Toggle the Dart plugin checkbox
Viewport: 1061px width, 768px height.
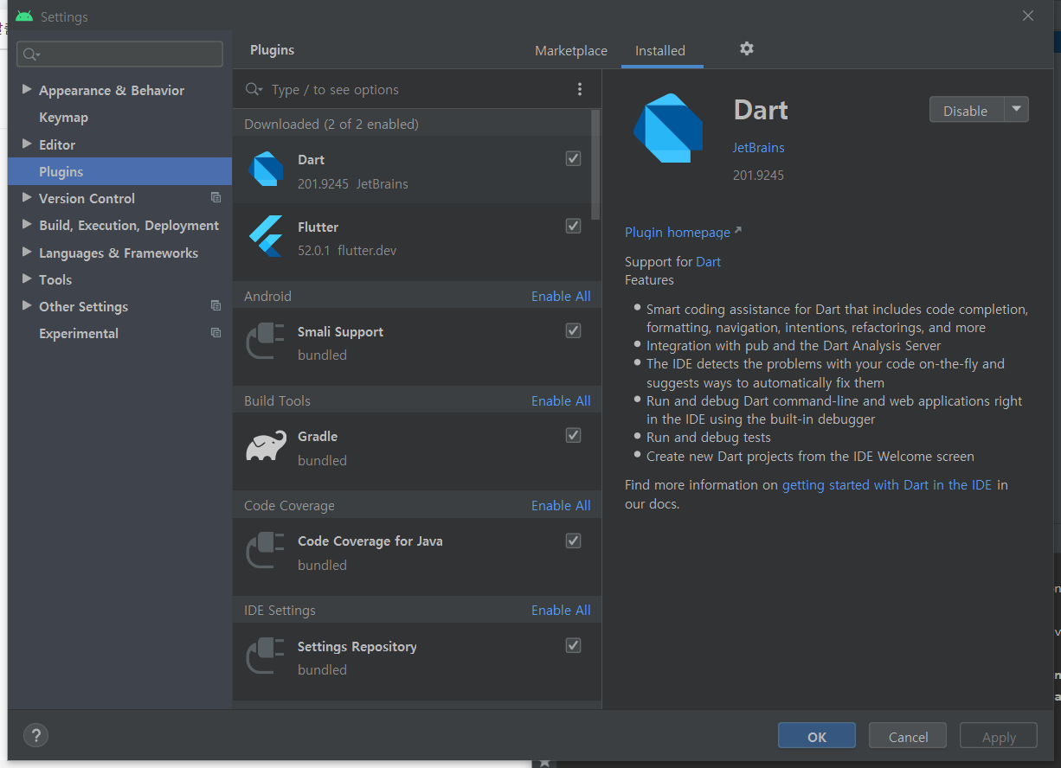(573, 158)
